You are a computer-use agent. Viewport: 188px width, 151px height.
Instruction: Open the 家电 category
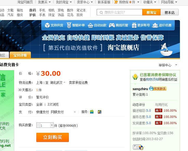click(61, 10)
